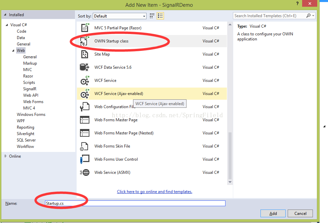Select the Windows Forms category
The image size is (328, 223).
point(31,115)
